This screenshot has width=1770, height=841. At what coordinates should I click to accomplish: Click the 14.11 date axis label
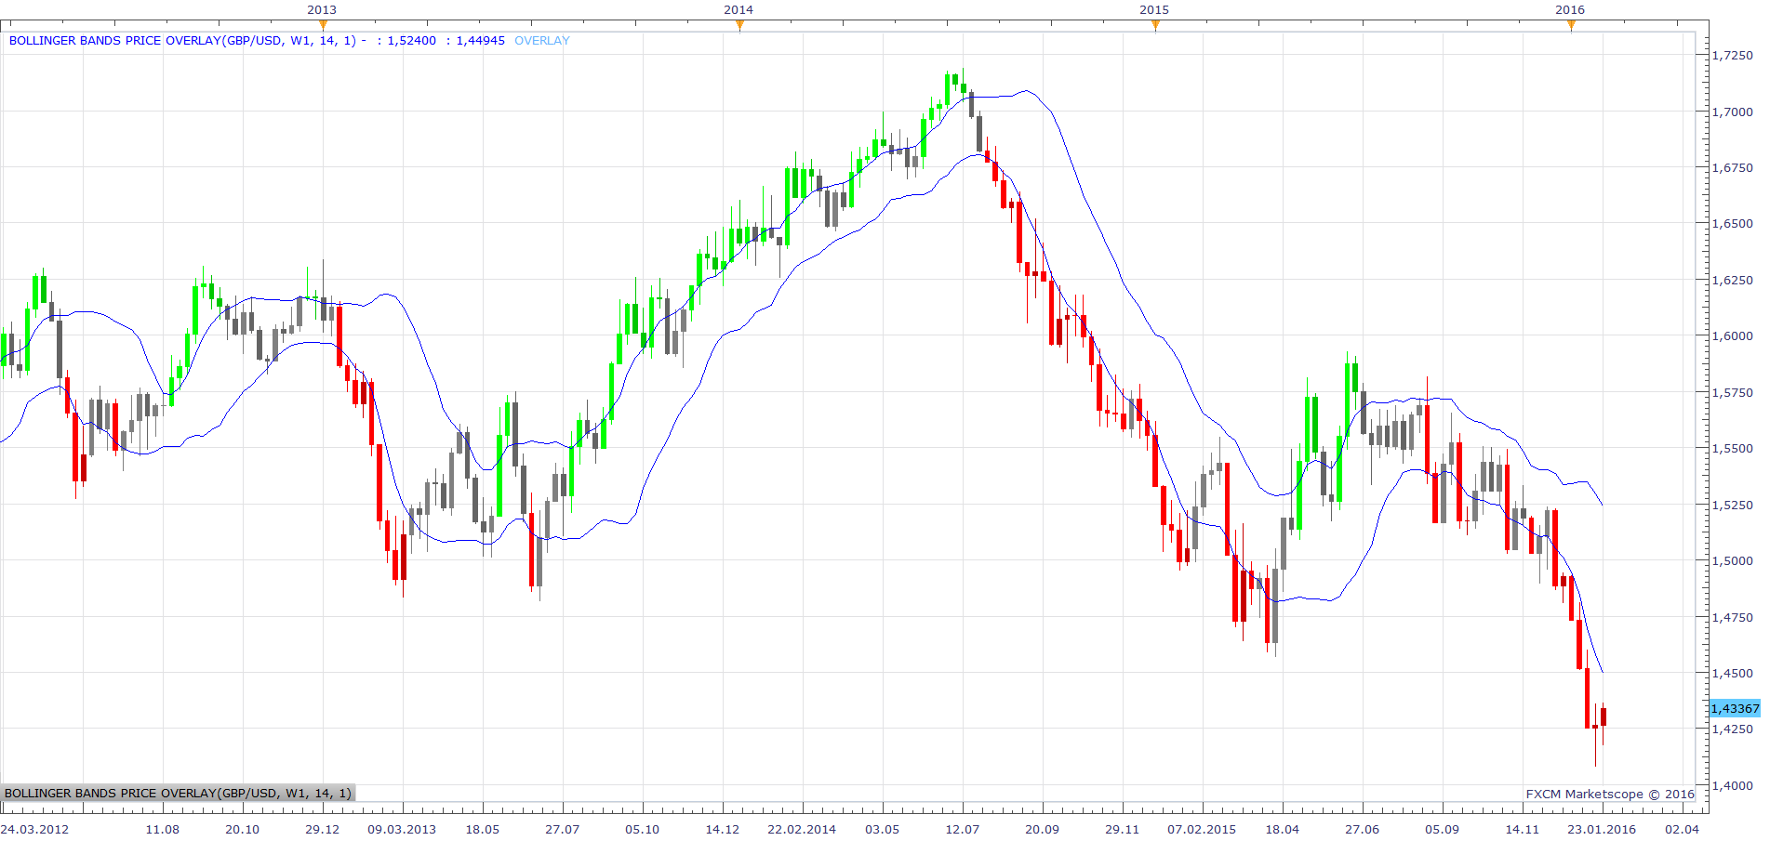1523,829
